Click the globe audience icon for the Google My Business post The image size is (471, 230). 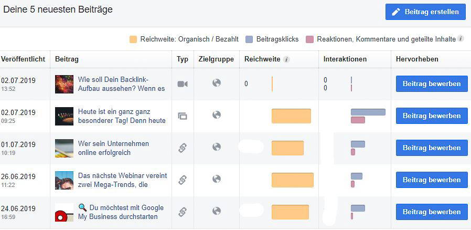216,211
